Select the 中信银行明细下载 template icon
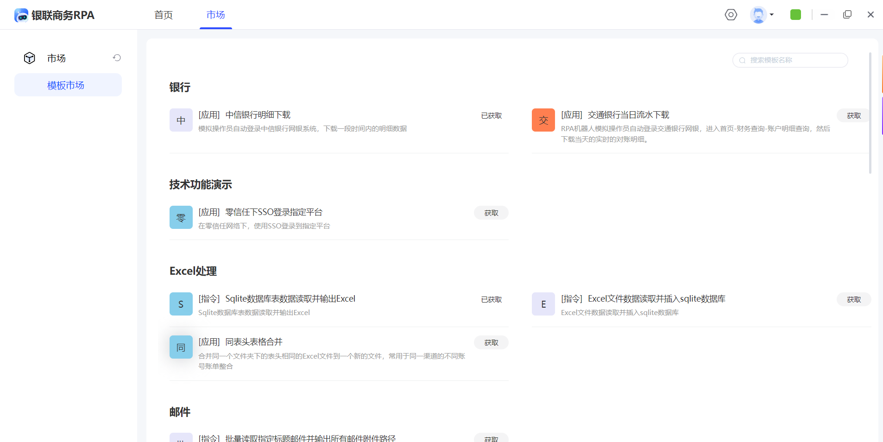The image size is (883, 442). (x=181, y=120)
